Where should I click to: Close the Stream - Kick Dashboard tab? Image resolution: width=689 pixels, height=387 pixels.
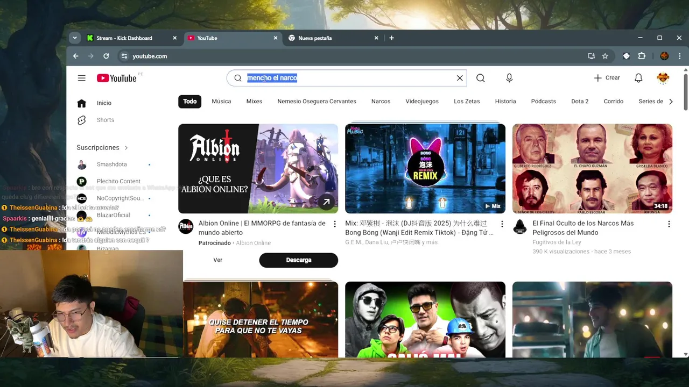pyautogui.click(x=174, y=38)
